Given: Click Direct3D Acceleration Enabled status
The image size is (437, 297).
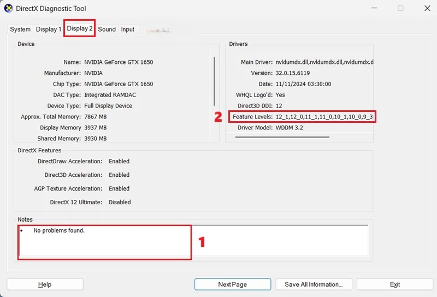Looking at the screenshot, I should click(119, 175).
